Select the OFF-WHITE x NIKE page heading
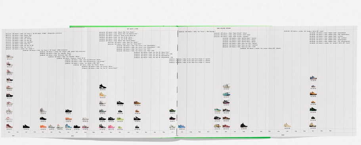This screenshot has width=361, height=145. [x=132, y=29]
